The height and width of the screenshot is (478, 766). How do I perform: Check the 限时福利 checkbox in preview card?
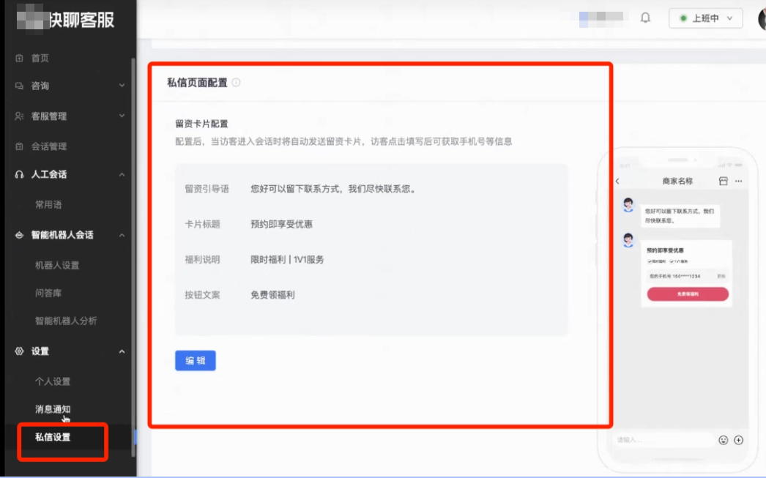(650, 261)
